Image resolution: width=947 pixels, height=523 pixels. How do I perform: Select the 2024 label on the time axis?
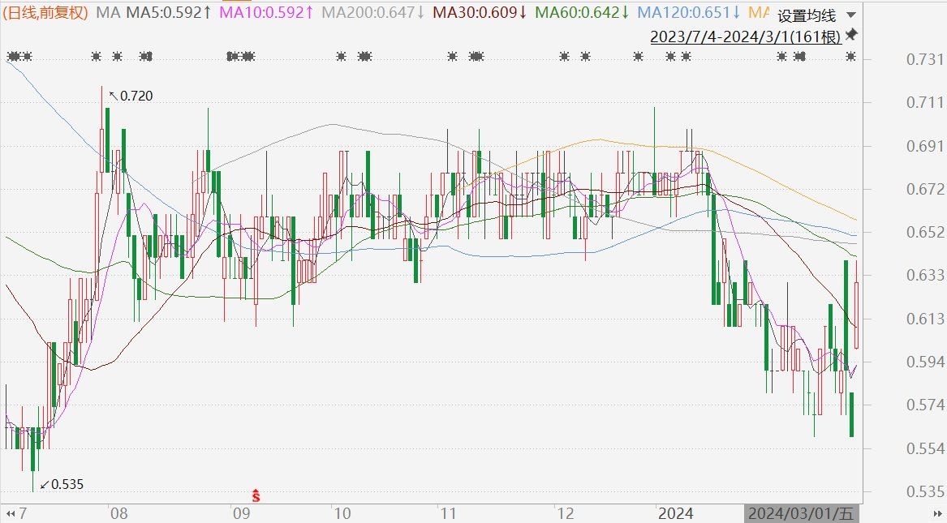click(674, 514)
